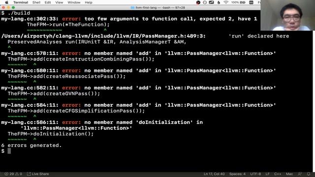Click the terminal prompt cursor block
Viewport: 315px width, 177px height.
9,151
